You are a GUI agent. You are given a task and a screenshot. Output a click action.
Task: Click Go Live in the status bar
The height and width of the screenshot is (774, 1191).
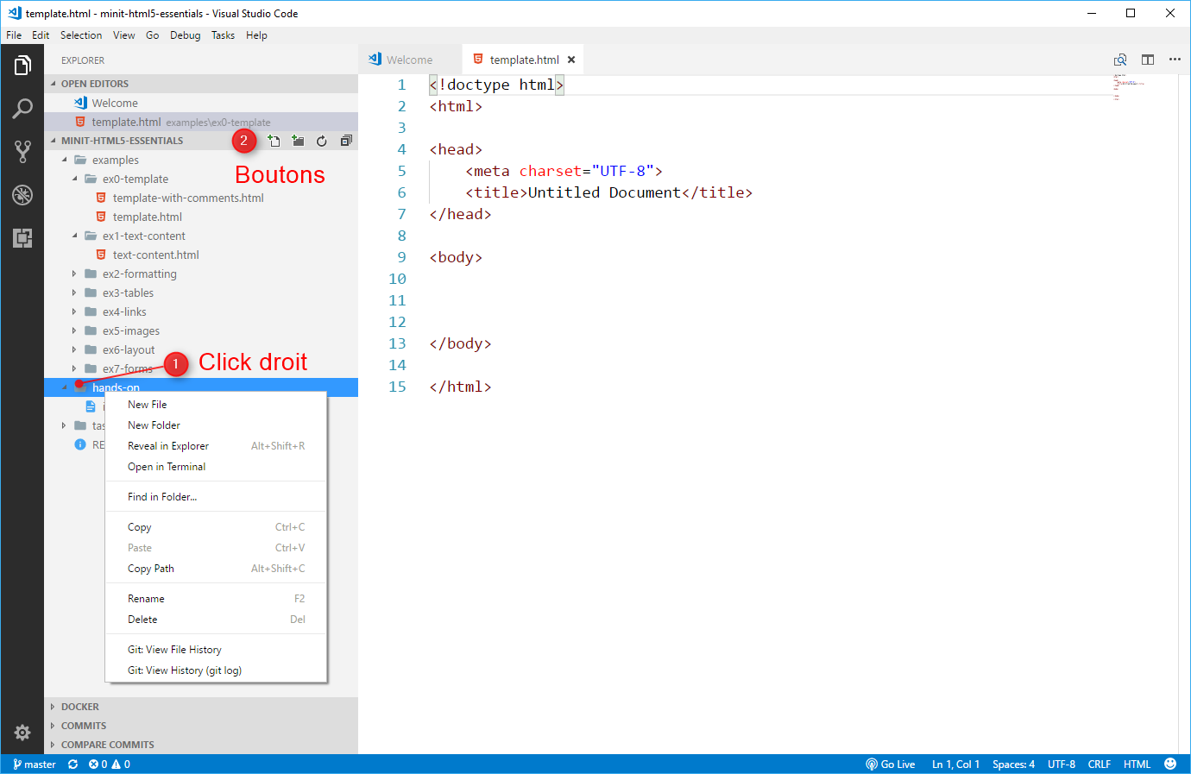pos(891,765)
